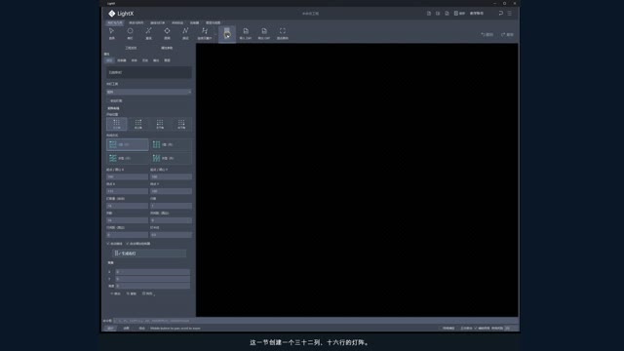
Task: Switch to the highlighted first ribbon tab
Action: [x=115, y=22]
